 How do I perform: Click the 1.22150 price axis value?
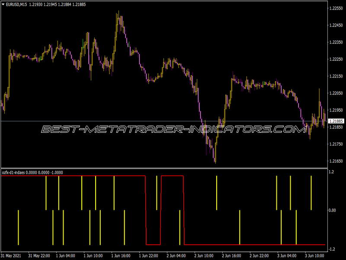point(336,76)
